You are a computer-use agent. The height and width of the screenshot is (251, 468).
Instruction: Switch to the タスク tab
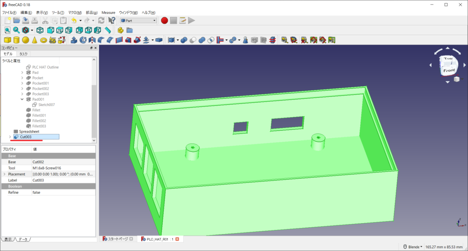pyautogui.click(x=23, y=54)
